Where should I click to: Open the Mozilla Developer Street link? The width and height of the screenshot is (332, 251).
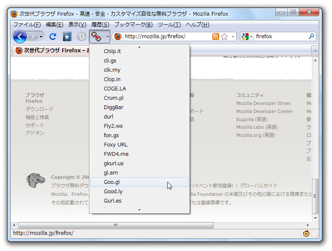[263, 103]
